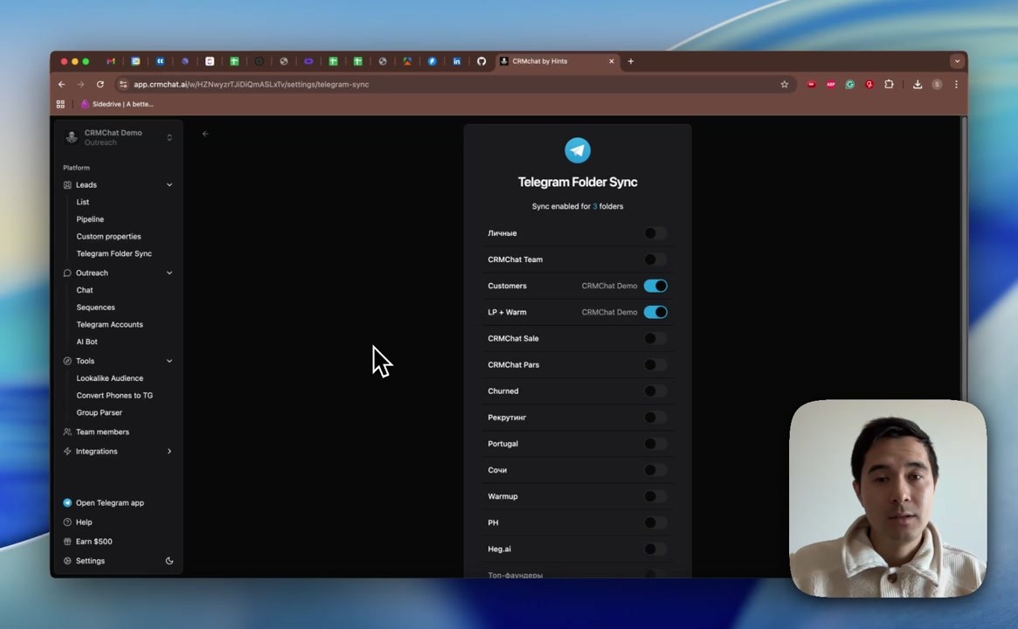The width and height of the screenshot is (1018, 629).
Task: Go back in browser history
Action: [x=62, y=85]
